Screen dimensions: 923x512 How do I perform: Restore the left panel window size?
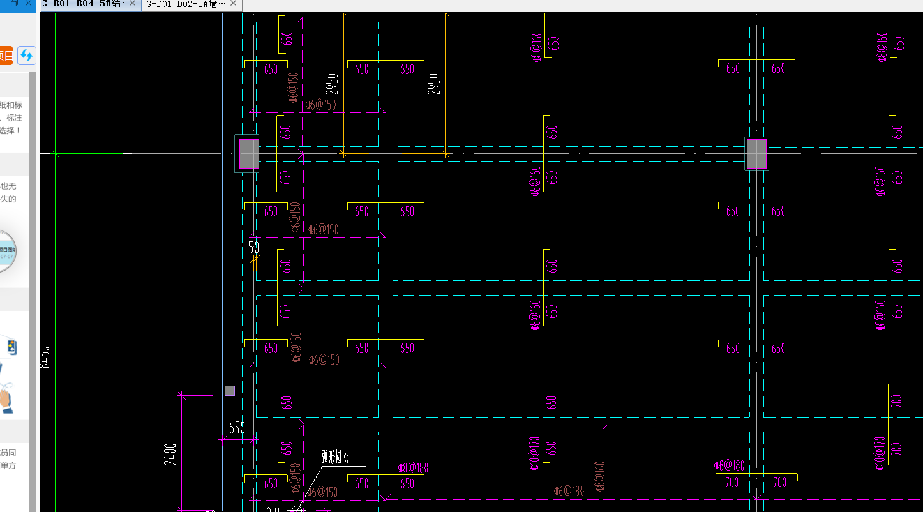pos(14,3)
